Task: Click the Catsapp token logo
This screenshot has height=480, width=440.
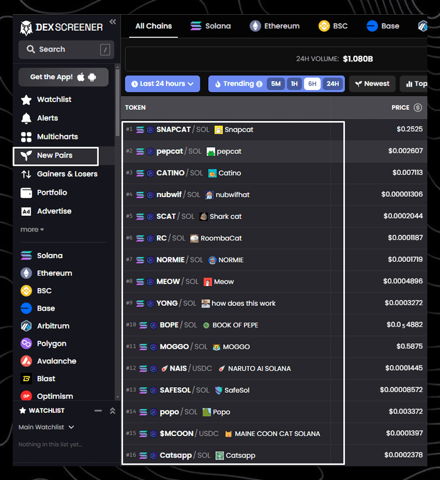Action: coord(220,455)
